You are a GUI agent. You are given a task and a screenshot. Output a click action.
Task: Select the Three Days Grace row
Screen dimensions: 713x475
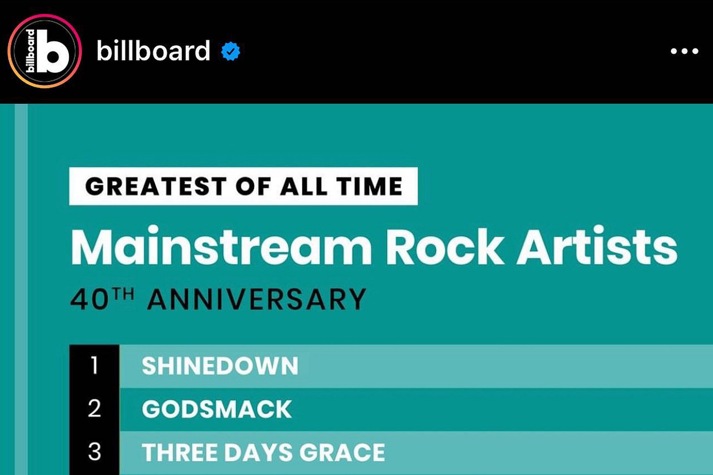point(391,453)
